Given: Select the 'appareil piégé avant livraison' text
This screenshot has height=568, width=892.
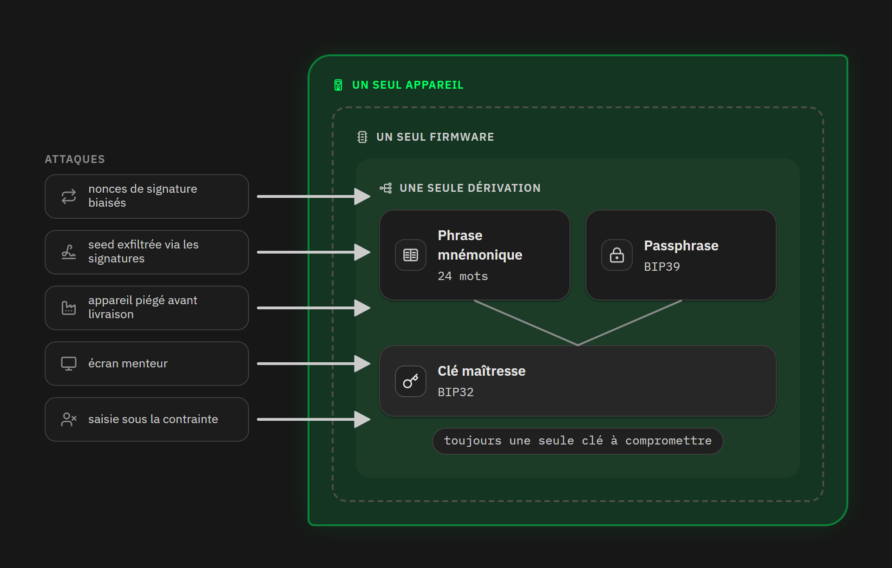Looking at the screenshot, I should [143, 307].
